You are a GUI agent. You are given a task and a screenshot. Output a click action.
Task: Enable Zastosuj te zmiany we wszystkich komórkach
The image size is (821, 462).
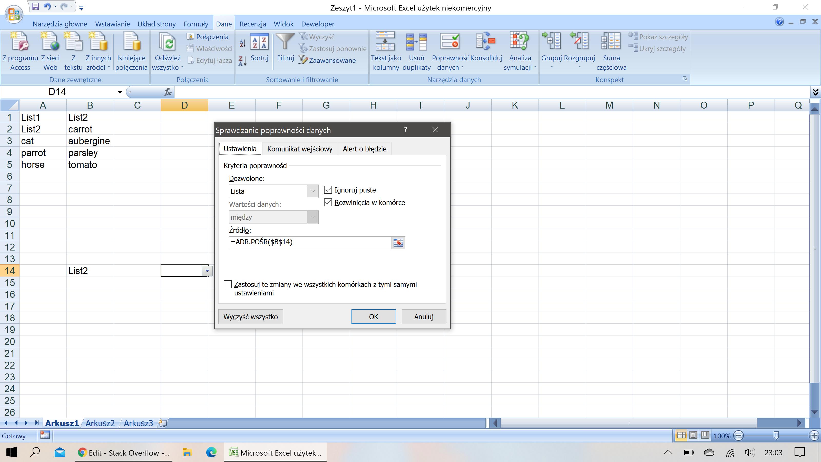228,284
